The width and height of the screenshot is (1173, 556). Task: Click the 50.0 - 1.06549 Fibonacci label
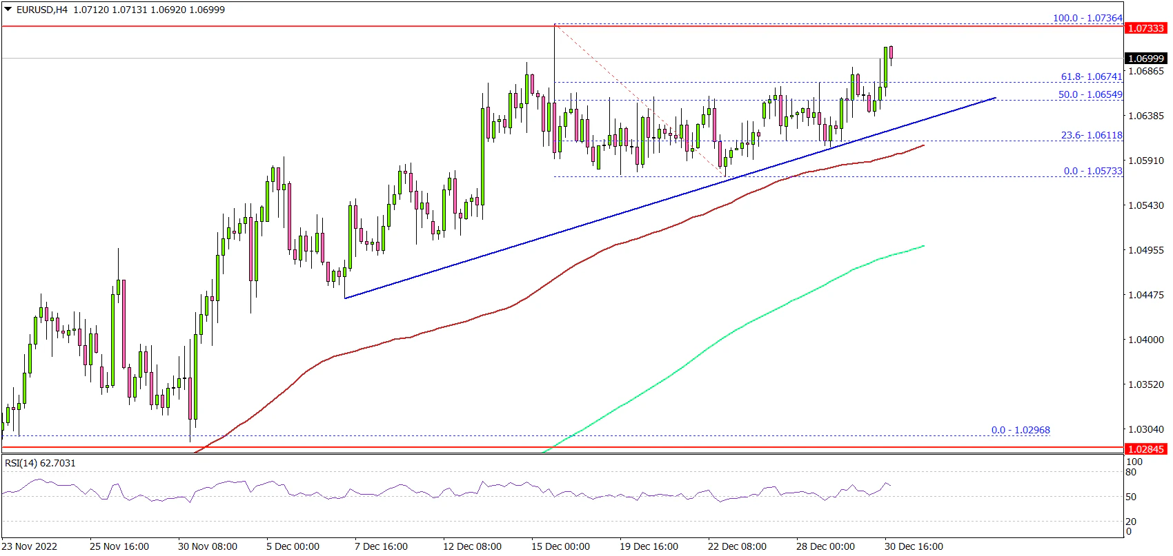coord(1090,94)
